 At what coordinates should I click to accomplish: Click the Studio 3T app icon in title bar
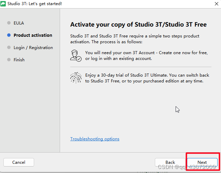[x=3, y=4]
